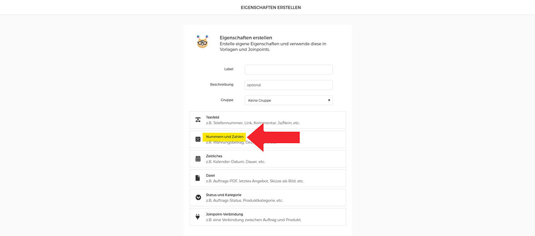
Task: Click the dice icon for Nummern und Zahlen
Action: [198, 139]
